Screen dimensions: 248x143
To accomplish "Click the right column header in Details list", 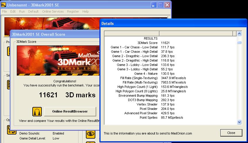I will (x=196, y=33).
